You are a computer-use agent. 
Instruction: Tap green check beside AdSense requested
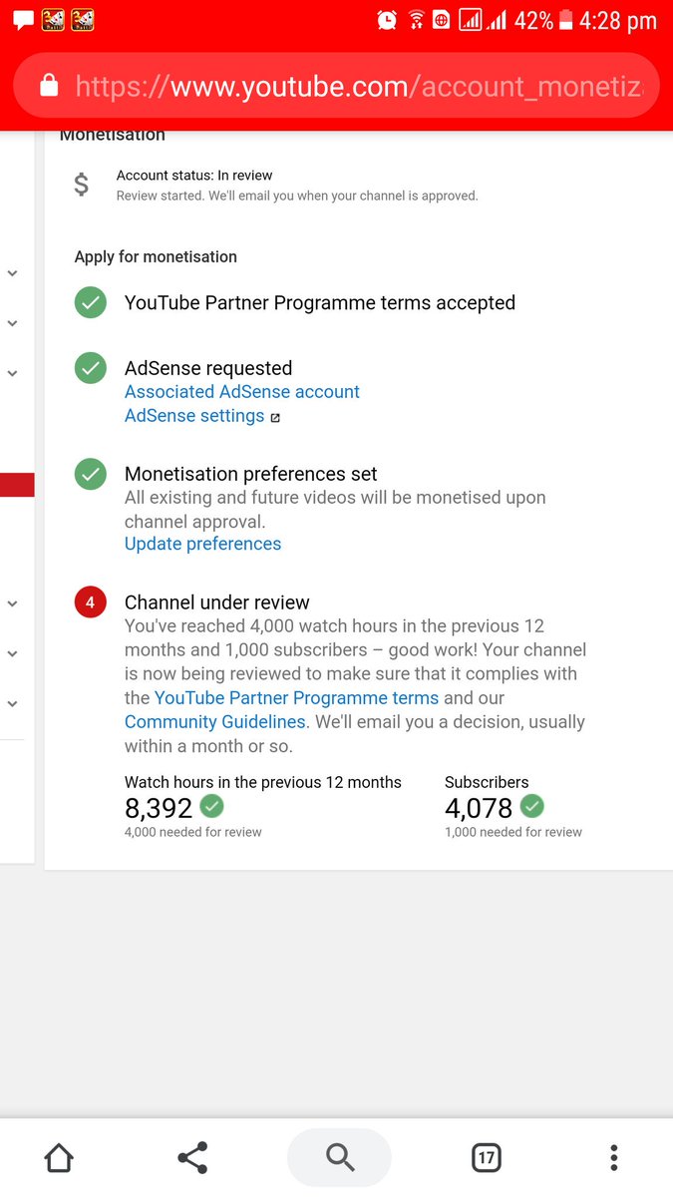tap(91, 368)
